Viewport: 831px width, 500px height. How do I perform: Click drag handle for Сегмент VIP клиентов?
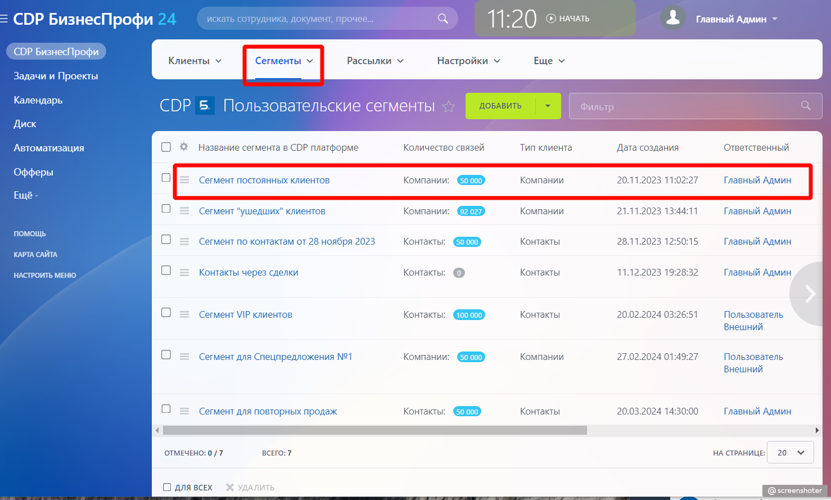click(184, 314)
